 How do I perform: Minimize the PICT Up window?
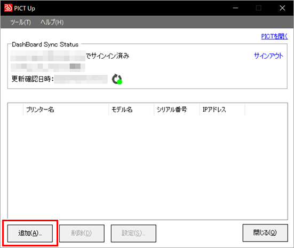tap(235, 8)
